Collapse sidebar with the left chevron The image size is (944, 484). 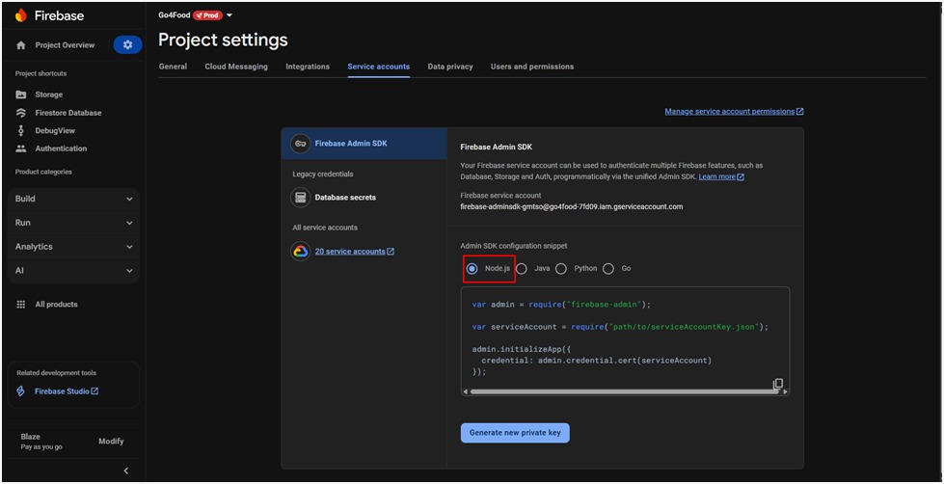click(x=126, y=471)
